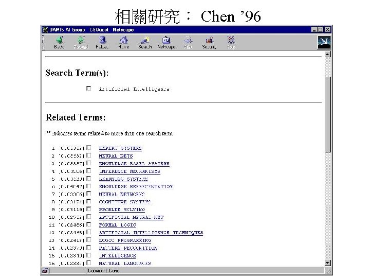Viewport: 370px width, 278px height.
Task: Click the toolbar drag handle grip
Action: click(43, 42)
